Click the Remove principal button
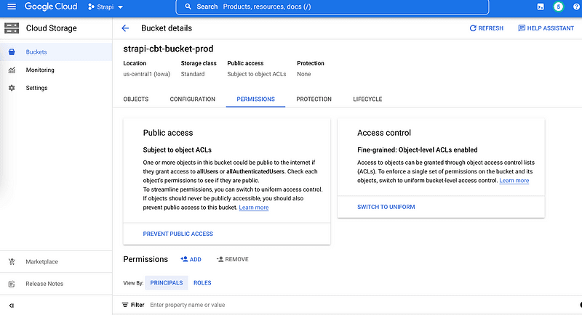Viewport: 582px width, 315px height. tap(233, 260)
